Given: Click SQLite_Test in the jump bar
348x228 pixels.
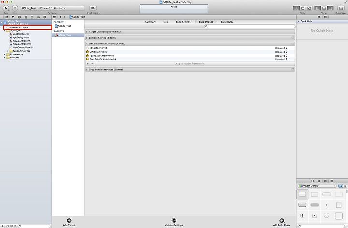Looking at the screenshot, I should point(77,17).
